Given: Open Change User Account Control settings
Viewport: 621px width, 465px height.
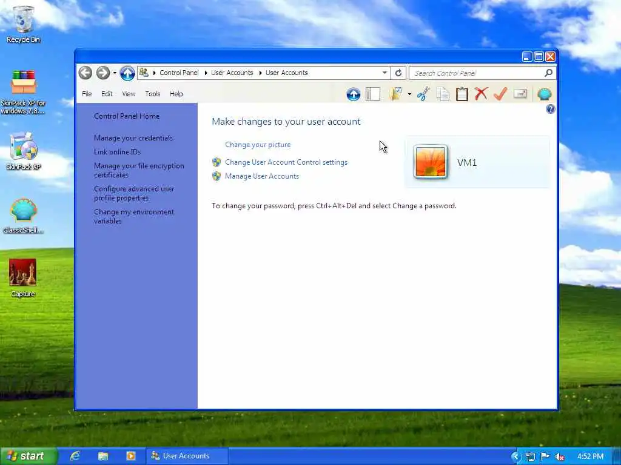Looking at the screenshot, I should pyautogui.click(x=286, y=162).
